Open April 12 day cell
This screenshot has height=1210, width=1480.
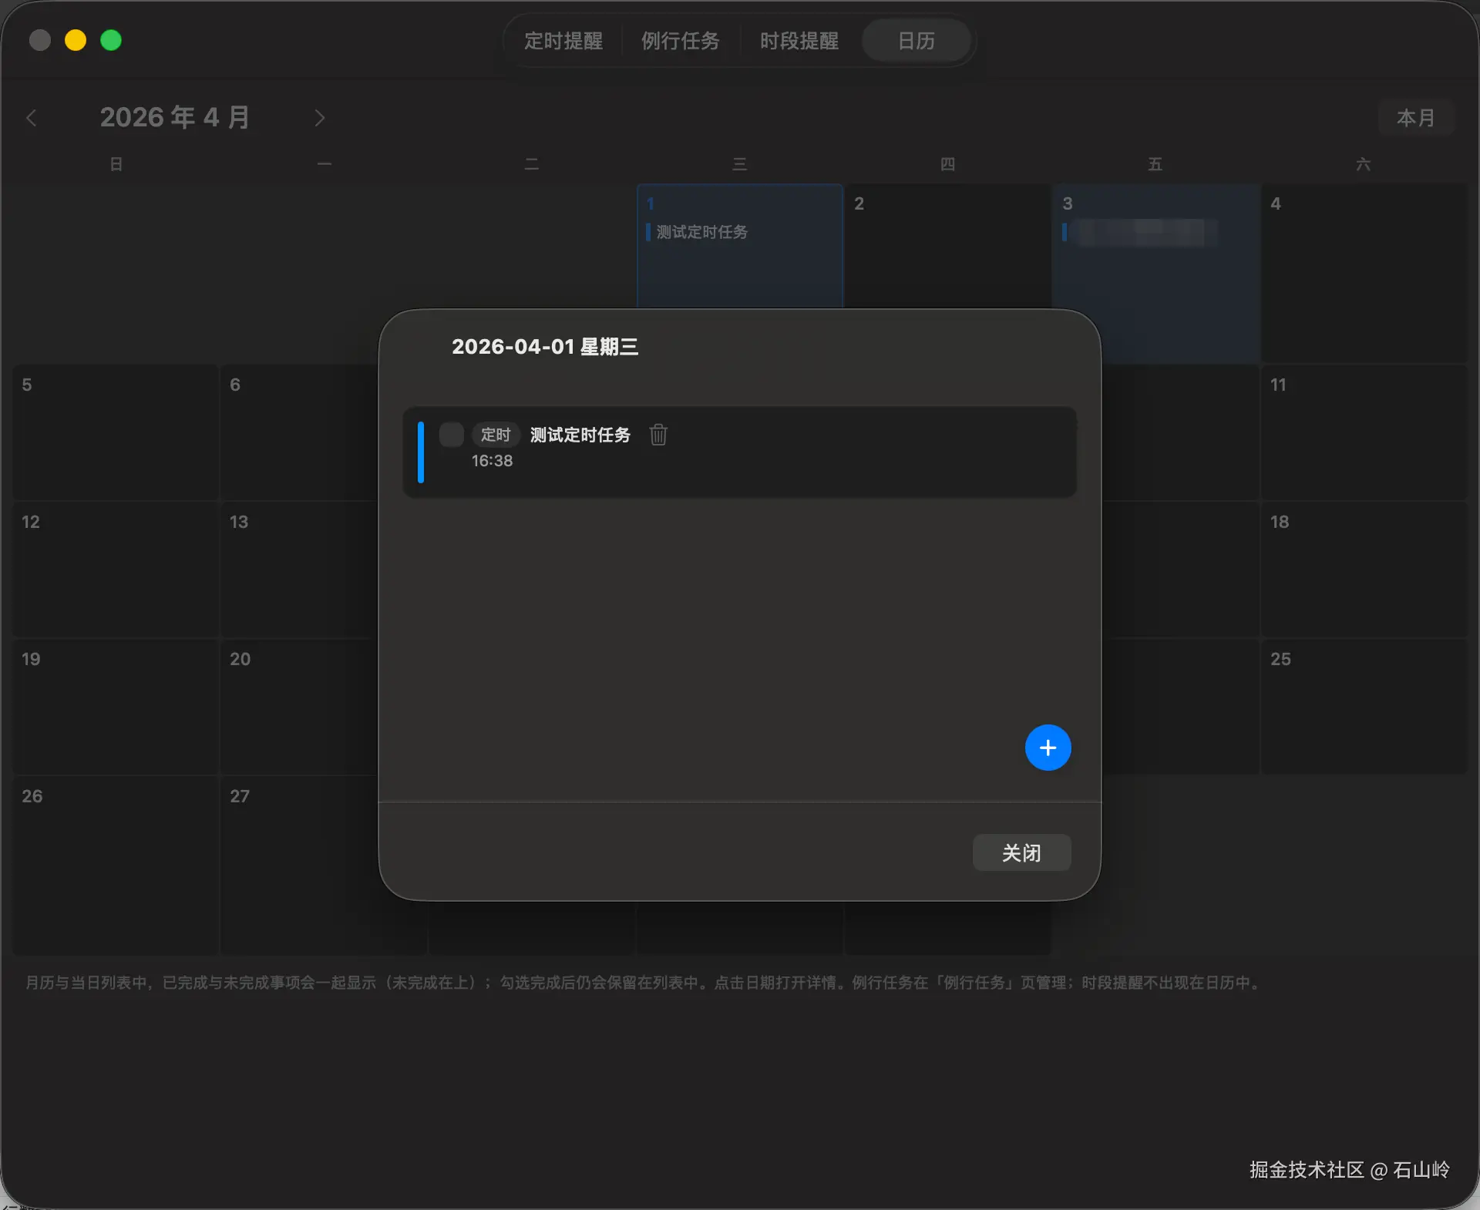click(x=116, y=570)
